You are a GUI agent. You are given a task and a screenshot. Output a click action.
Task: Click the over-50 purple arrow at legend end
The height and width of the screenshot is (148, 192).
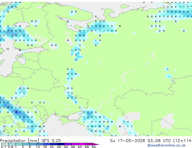coord(96,144)
